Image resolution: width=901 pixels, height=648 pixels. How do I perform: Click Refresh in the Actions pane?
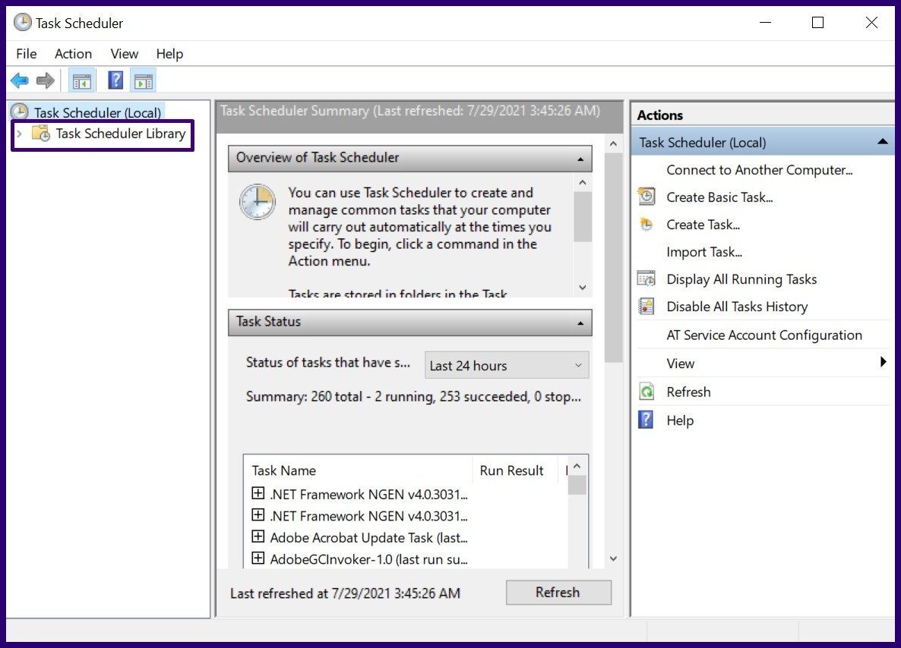pos(688,392)
